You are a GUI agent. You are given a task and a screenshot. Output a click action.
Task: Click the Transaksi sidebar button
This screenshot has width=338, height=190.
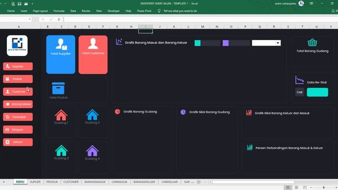point(18,117)
